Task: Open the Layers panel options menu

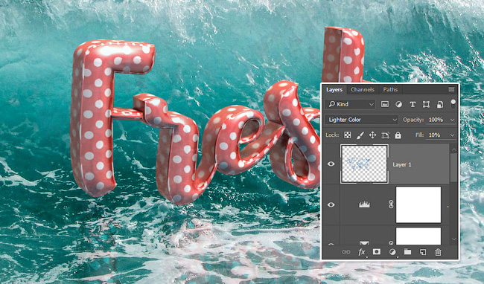Action: coord(451,90)
